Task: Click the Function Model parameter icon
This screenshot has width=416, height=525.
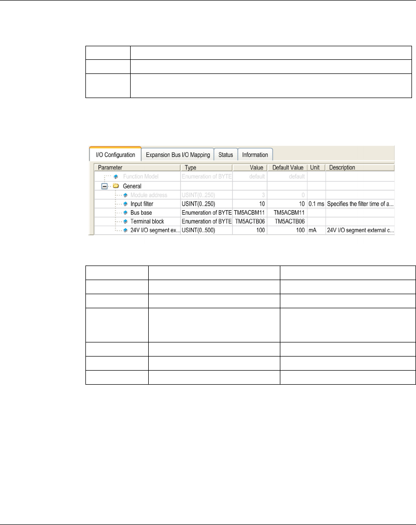Action: point(116,177)
